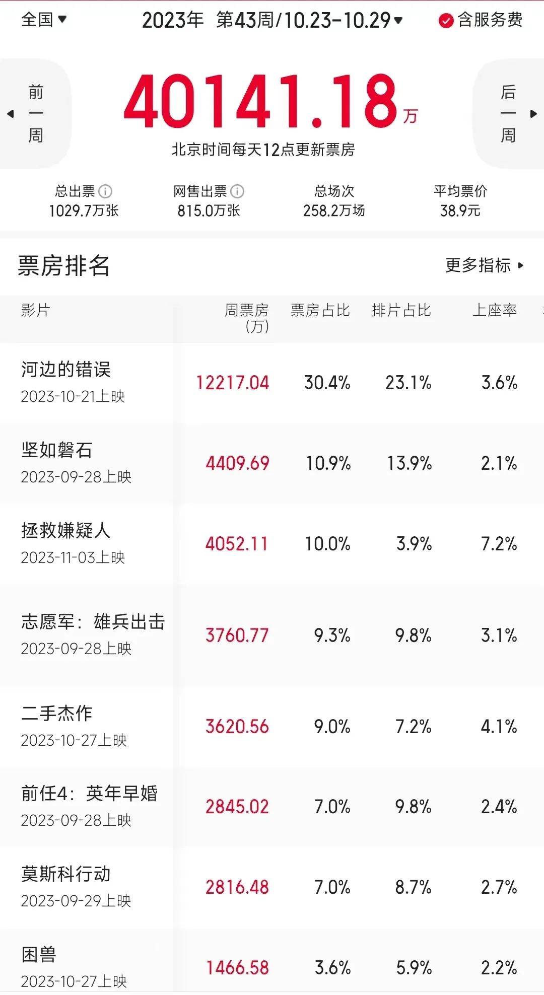The width and height of the screenshot is (544, 995).
Task: Click the total box office 40141.18 figure
Action: (x=262, y=101)
